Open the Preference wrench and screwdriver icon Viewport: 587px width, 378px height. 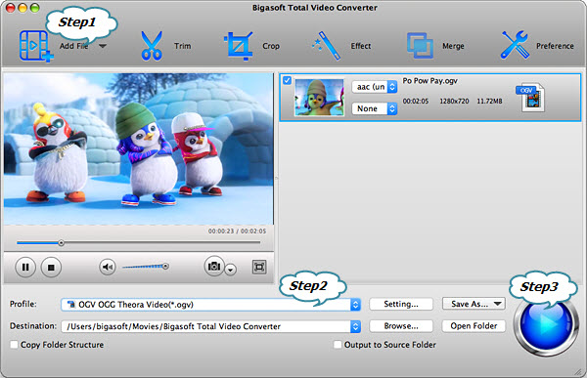(515, 45)
